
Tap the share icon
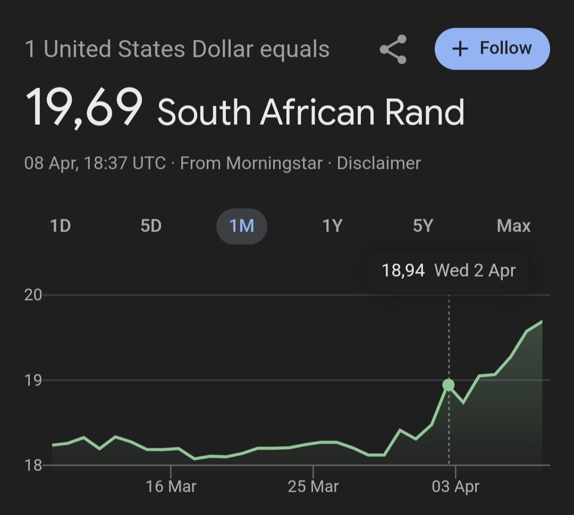tap(393, 49)
